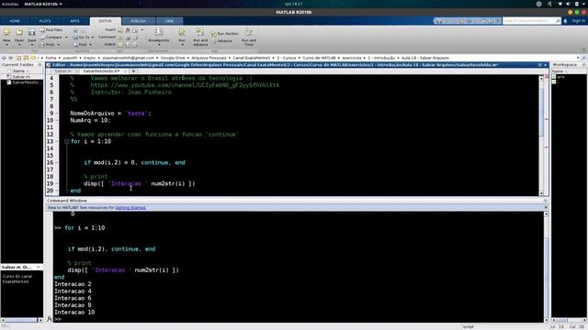Open the Command Window actions menu
The width and height of the screenshot is (588, 330).
click(x=546, y=201)
